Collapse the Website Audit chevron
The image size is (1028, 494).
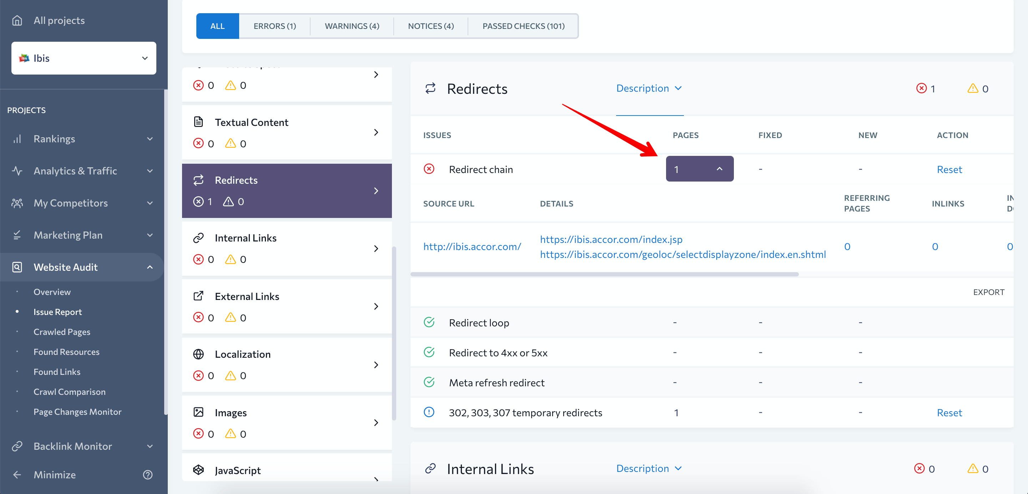click(x=150, y=267)
